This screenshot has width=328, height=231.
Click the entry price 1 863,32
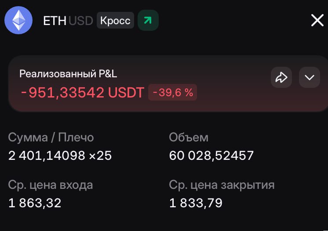(x=35, y=203)
